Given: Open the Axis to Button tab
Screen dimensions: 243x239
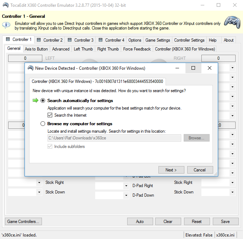Looking at the screenshot, I should tap(36, 49).
